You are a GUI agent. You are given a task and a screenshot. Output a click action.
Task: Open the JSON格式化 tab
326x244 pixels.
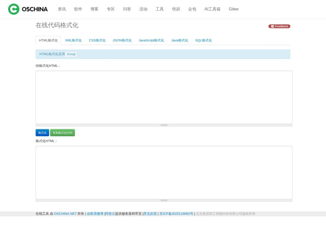coord(122,40)
